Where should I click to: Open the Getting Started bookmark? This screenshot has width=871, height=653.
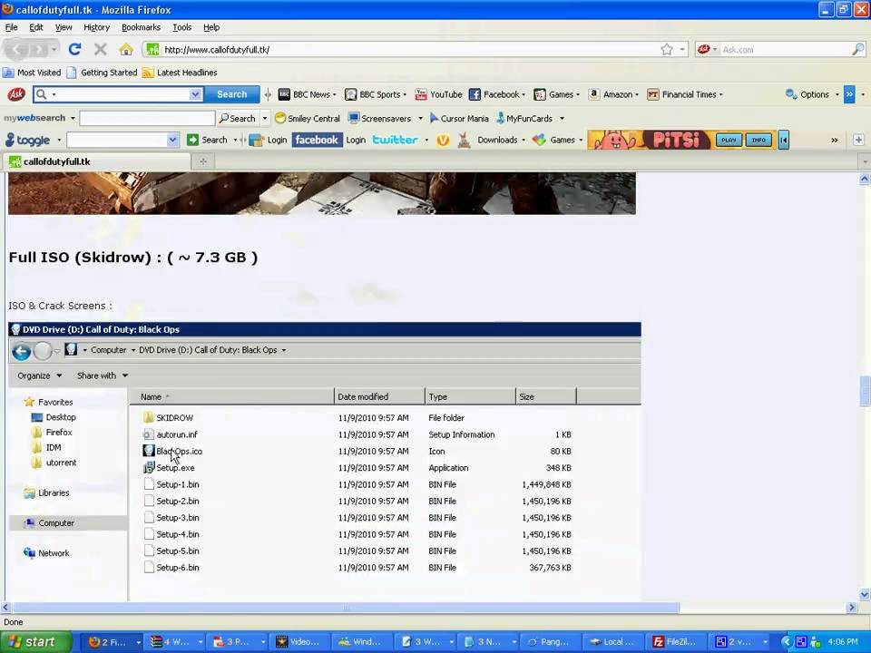(x=103, y=73)
